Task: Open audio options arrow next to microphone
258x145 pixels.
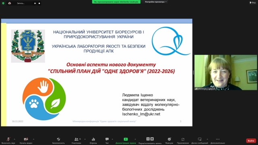Action: 15,139
